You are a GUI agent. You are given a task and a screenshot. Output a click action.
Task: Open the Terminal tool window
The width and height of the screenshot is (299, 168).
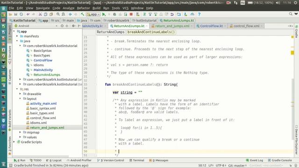pos(137,161)
